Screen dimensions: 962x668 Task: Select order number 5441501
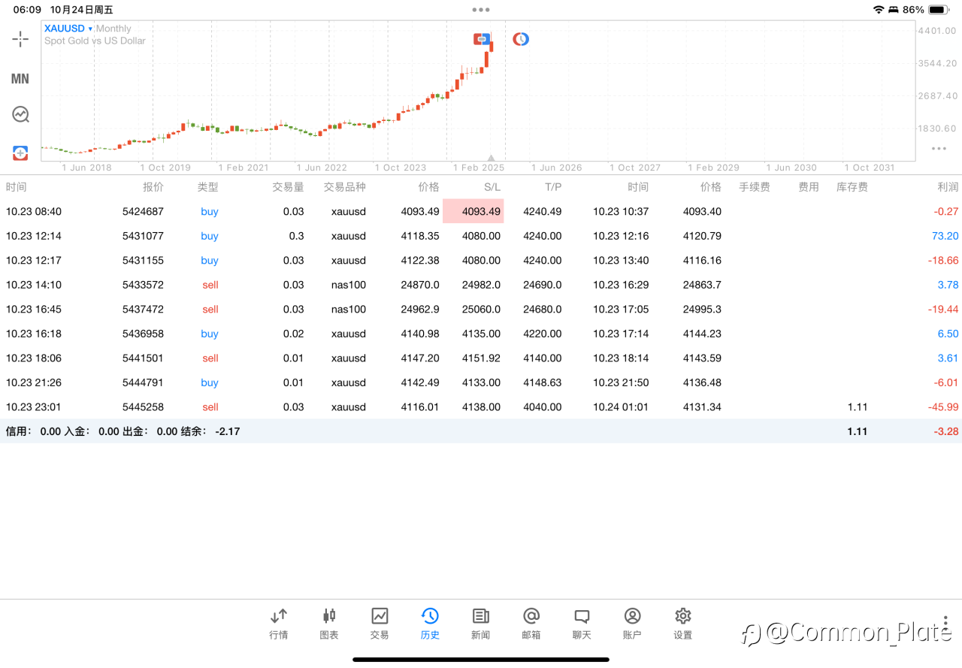[143, 358]
